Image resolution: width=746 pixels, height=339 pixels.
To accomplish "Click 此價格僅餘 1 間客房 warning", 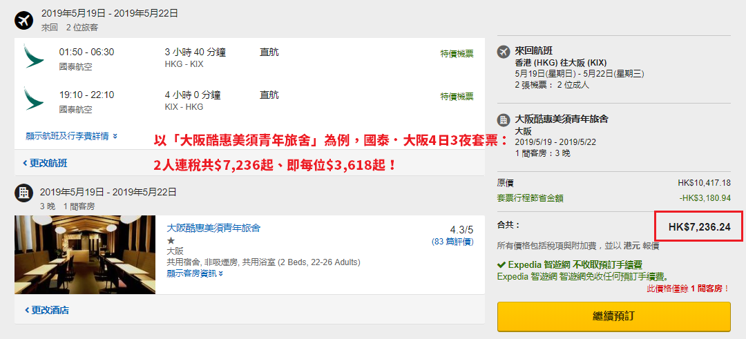I will coord(689,289).
